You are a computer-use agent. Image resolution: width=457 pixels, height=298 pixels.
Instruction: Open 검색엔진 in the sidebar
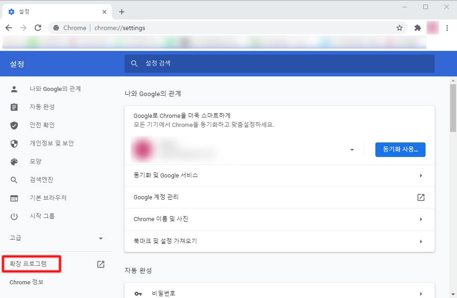coord(42,180)
